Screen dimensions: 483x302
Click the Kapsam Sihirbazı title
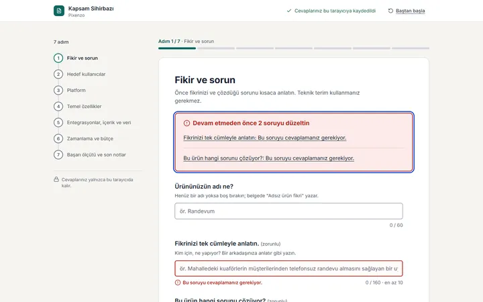tap(91, 9)
